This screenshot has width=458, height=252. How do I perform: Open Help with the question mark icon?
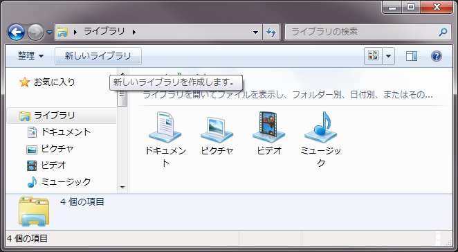437,56
